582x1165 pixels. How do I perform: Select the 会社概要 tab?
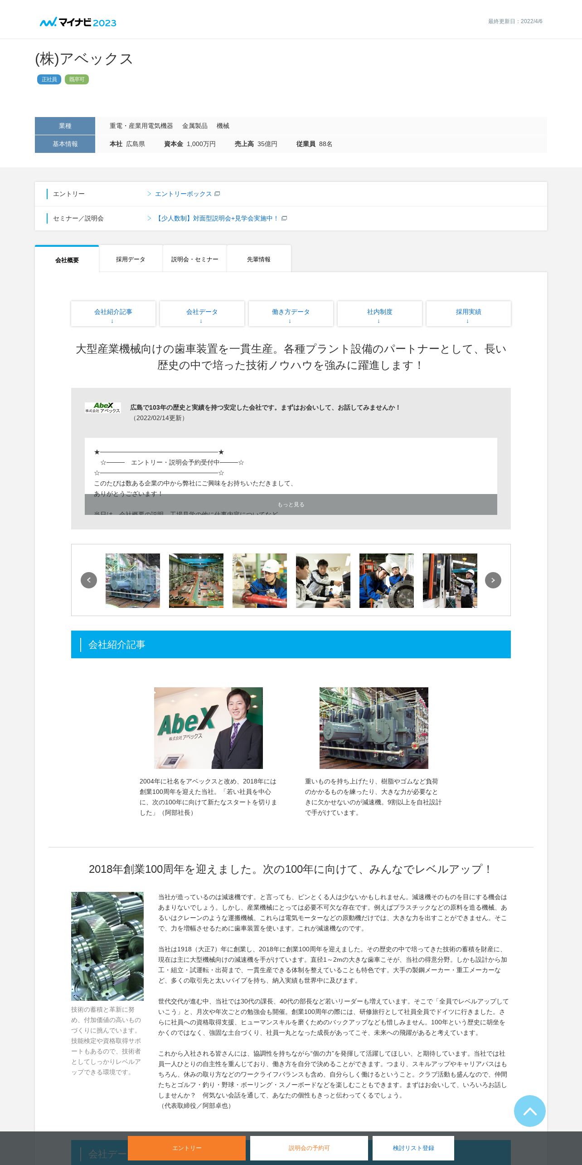point(67,259)
